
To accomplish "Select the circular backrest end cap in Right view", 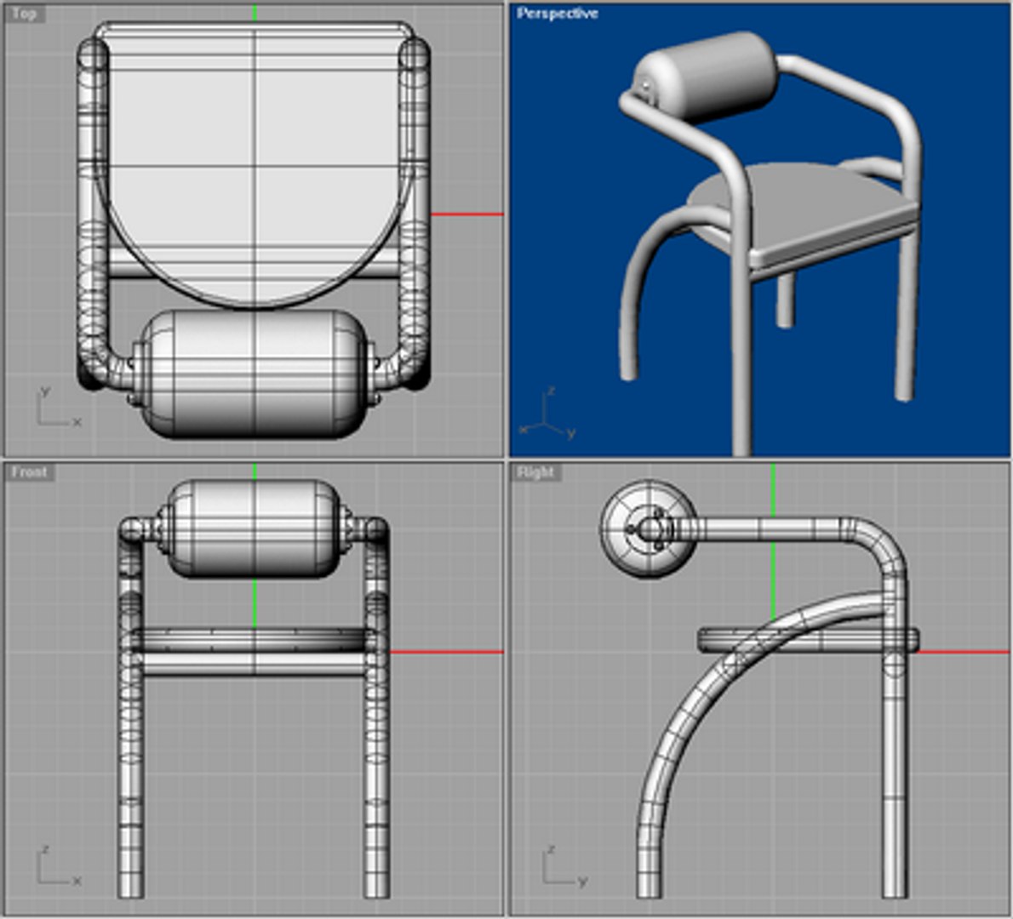I will click(649, 529).
